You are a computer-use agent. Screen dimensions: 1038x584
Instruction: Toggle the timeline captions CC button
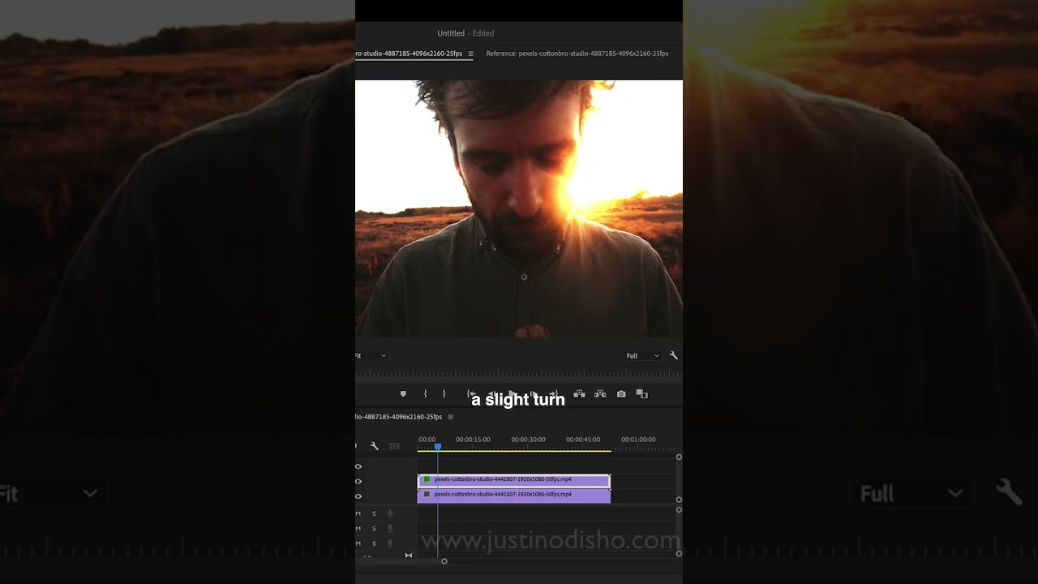[x=395, y=446]
